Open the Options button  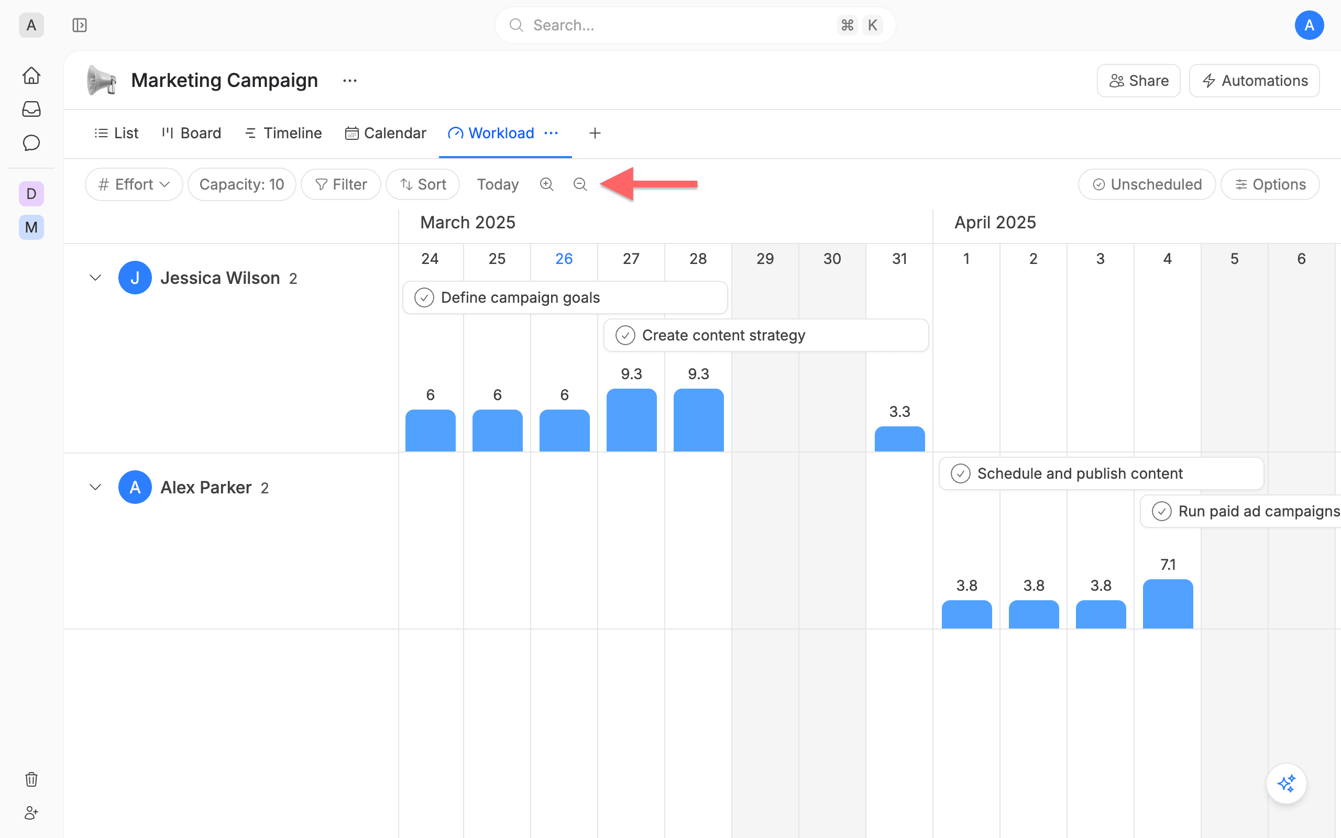[1270, 184]
